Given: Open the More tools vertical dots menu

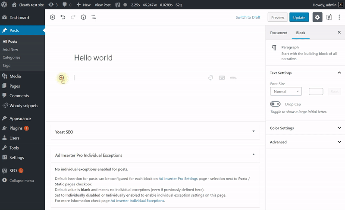Looking at the screenshot, I should [339, 17].
